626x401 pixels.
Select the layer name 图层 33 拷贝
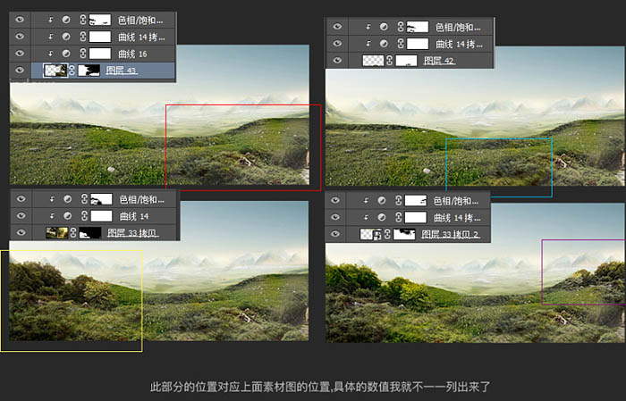(x=133, y=233)
